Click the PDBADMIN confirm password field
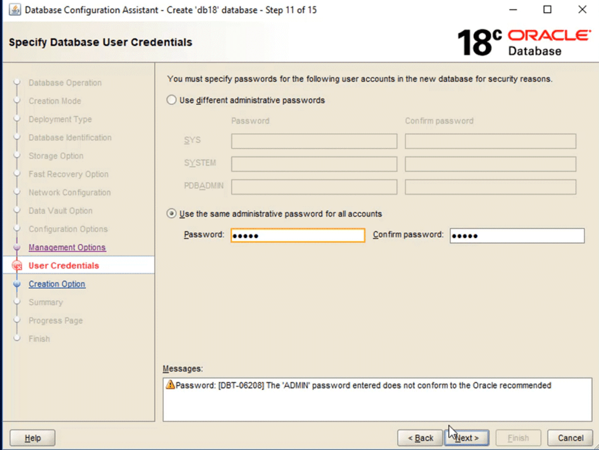599x450 pixels. pos(491,187)
